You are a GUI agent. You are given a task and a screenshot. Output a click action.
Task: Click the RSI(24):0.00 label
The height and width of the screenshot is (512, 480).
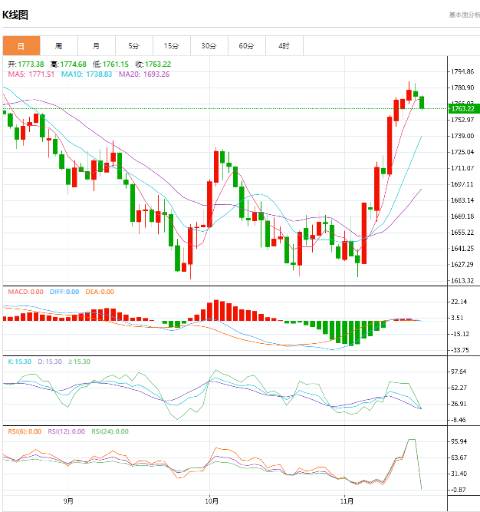(x=110, y=431)
